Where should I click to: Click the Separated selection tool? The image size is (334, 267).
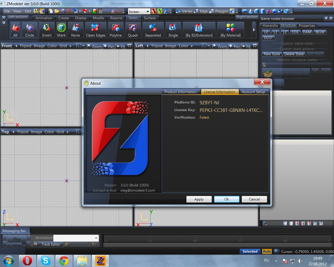pos(153,30)
